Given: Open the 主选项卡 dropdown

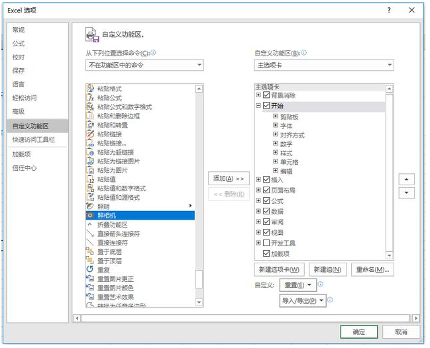Looking at the screenshot, I should coord(324,65).
